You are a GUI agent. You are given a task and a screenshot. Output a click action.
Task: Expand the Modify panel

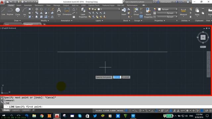(45, 20)
